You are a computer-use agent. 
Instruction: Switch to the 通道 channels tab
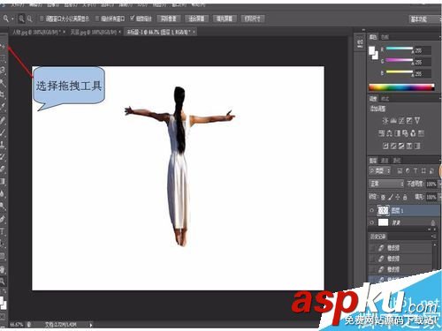(385, 161)
